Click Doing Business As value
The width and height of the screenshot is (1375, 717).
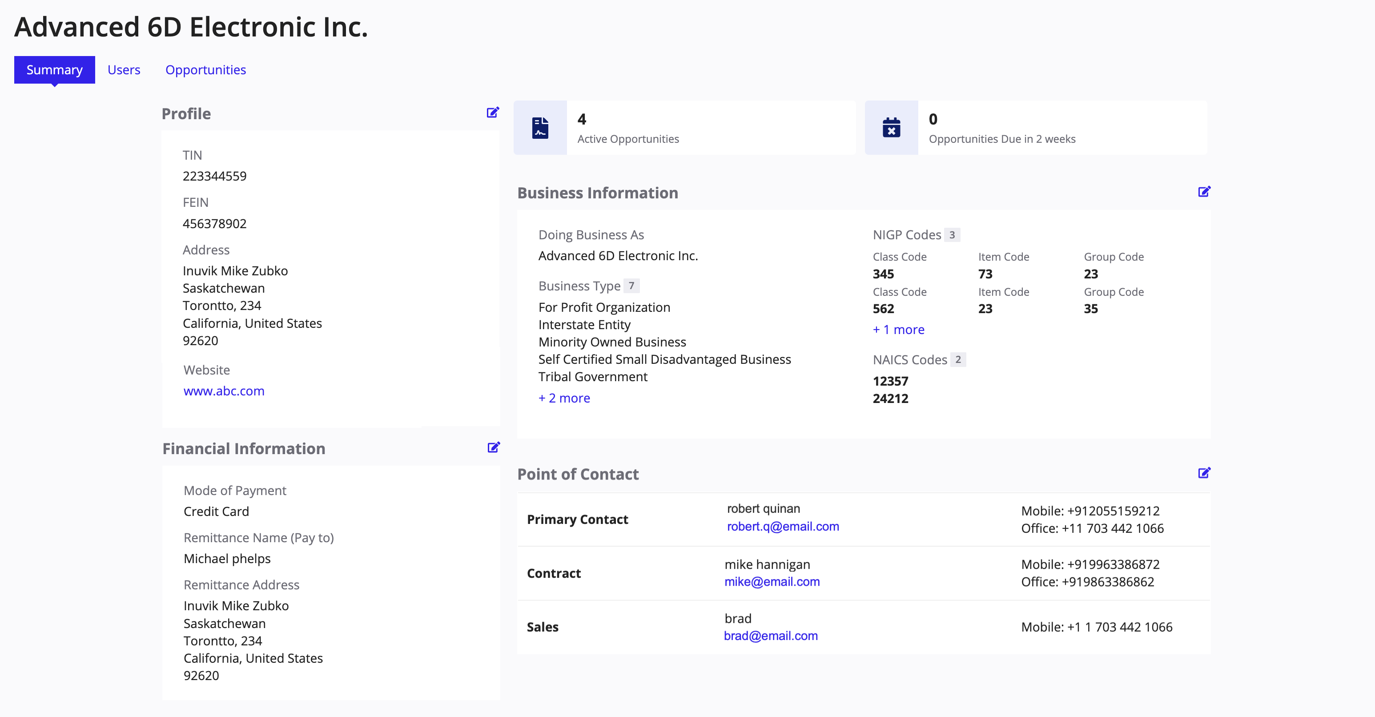tap(618, 256)
